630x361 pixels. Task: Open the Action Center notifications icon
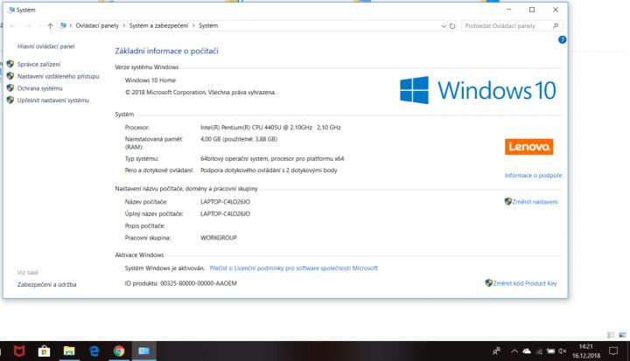pyautogui.click(x=613, y=351)
